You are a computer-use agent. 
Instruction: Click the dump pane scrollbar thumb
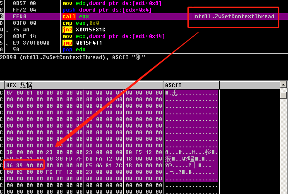click(283, 95)
